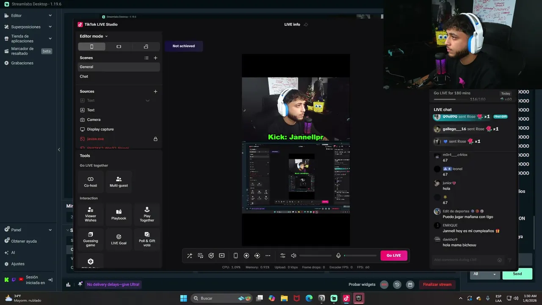
Task: Open the Multi-guest tool
Action: 119,182
